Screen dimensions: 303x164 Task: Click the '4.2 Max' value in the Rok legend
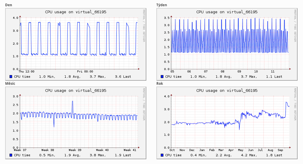tap(249, 155)
